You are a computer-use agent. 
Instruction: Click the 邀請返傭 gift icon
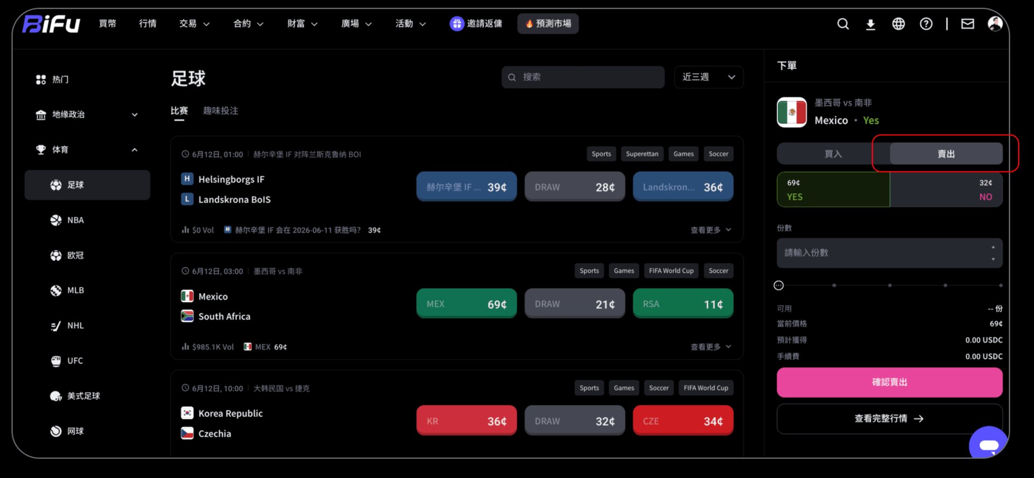click(457, 24)
